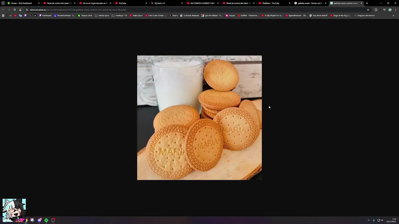Open the StreamElements bookmark
This screenshot has height=224, width=399.
click(x=64, y=16)
